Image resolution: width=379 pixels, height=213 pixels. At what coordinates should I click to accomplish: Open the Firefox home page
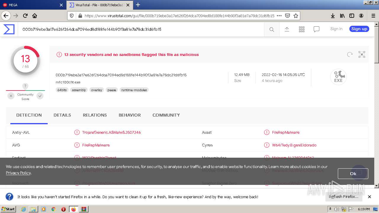coord(35,16)
